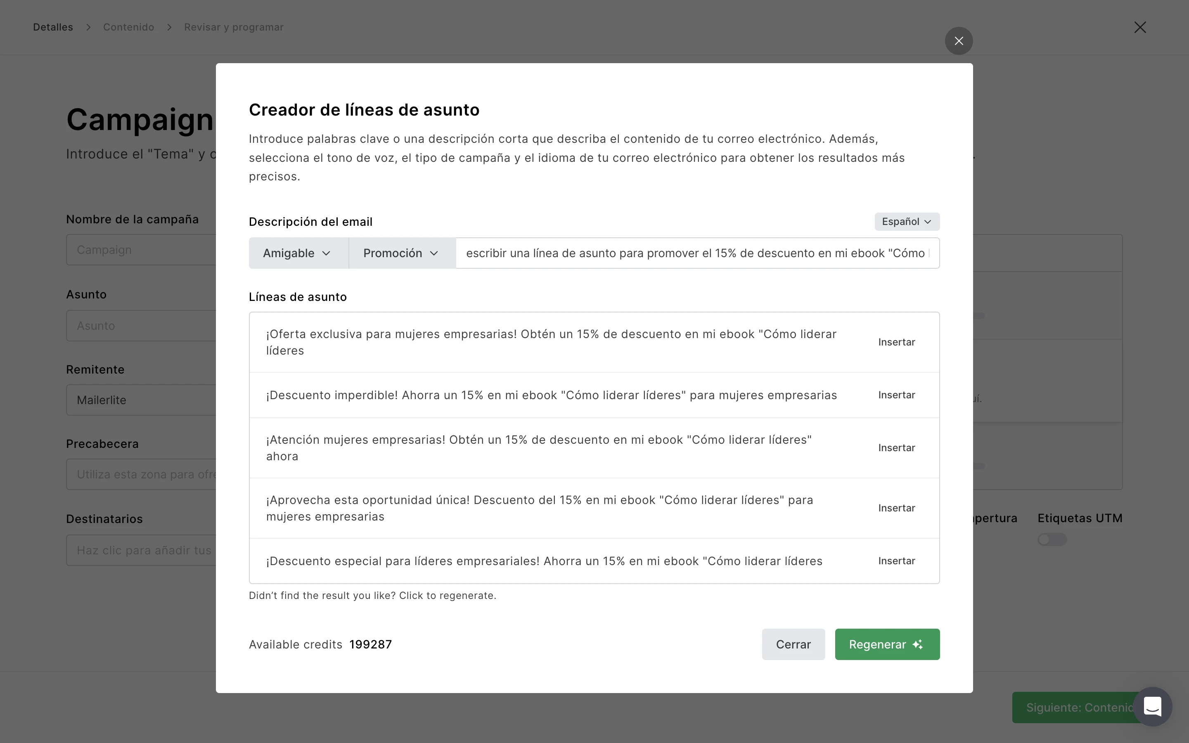Switch to the Contenido breadcrumb step

[x=129, y=27]
